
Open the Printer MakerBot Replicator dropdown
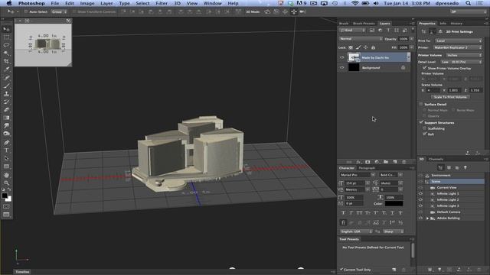point(459,47)
